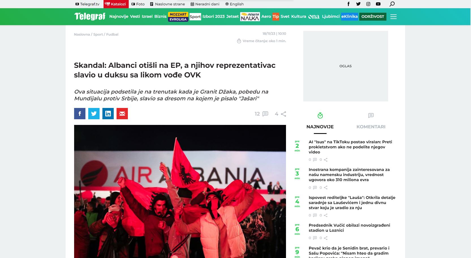This screenshot has height=258, width=471.
Task: Switch site to English version
Action: pyautogui.click(x=235, y=4)
